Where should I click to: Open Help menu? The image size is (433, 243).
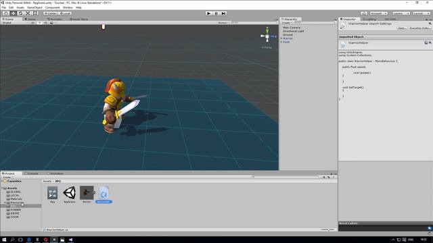point(78,7)
